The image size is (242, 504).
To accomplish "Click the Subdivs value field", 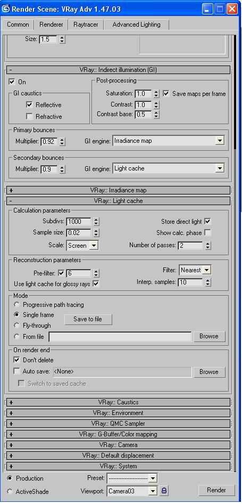I will tap(79, 222).
